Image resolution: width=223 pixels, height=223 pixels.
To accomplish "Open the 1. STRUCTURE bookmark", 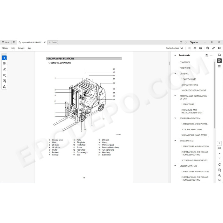I will pyautogui.click(x=188, y=104).
